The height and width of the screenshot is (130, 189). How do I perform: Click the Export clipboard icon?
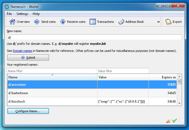tap(168, 22)
